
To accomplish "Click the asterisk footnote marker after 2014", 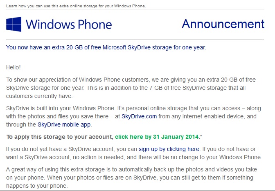I will 201,136.
